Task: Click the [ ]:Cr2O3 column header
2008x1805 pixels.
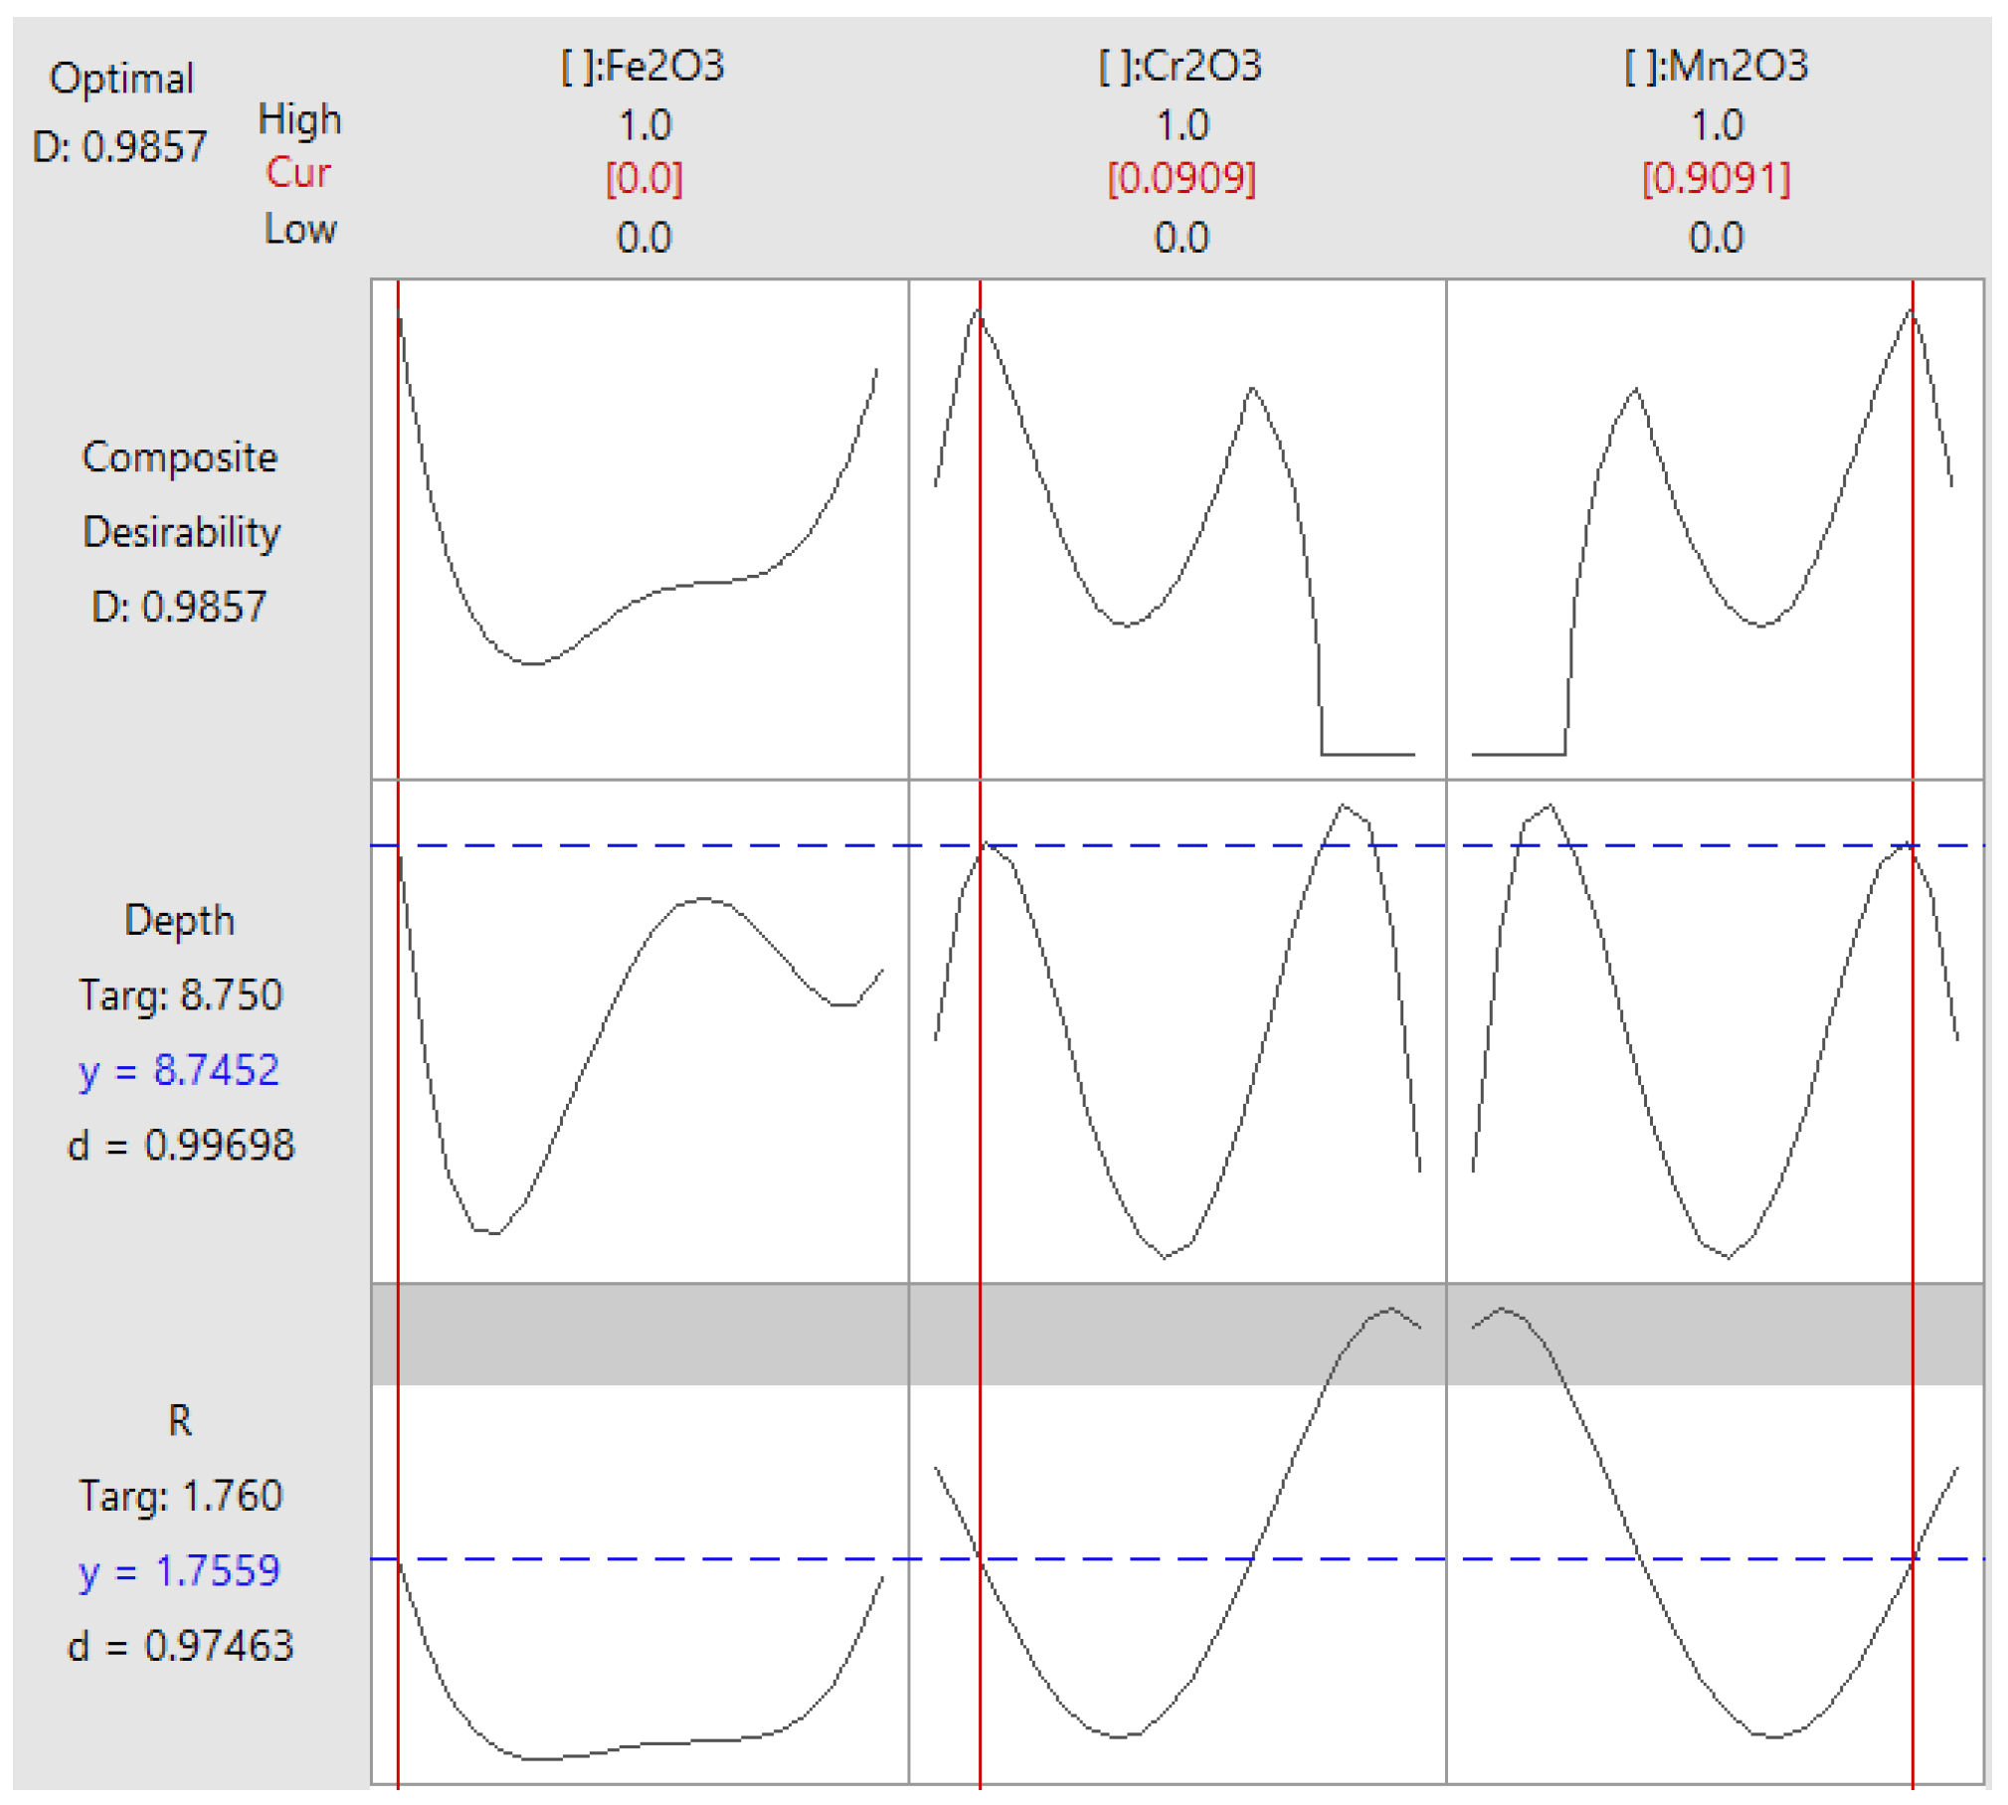Action: pos(1181,67)
